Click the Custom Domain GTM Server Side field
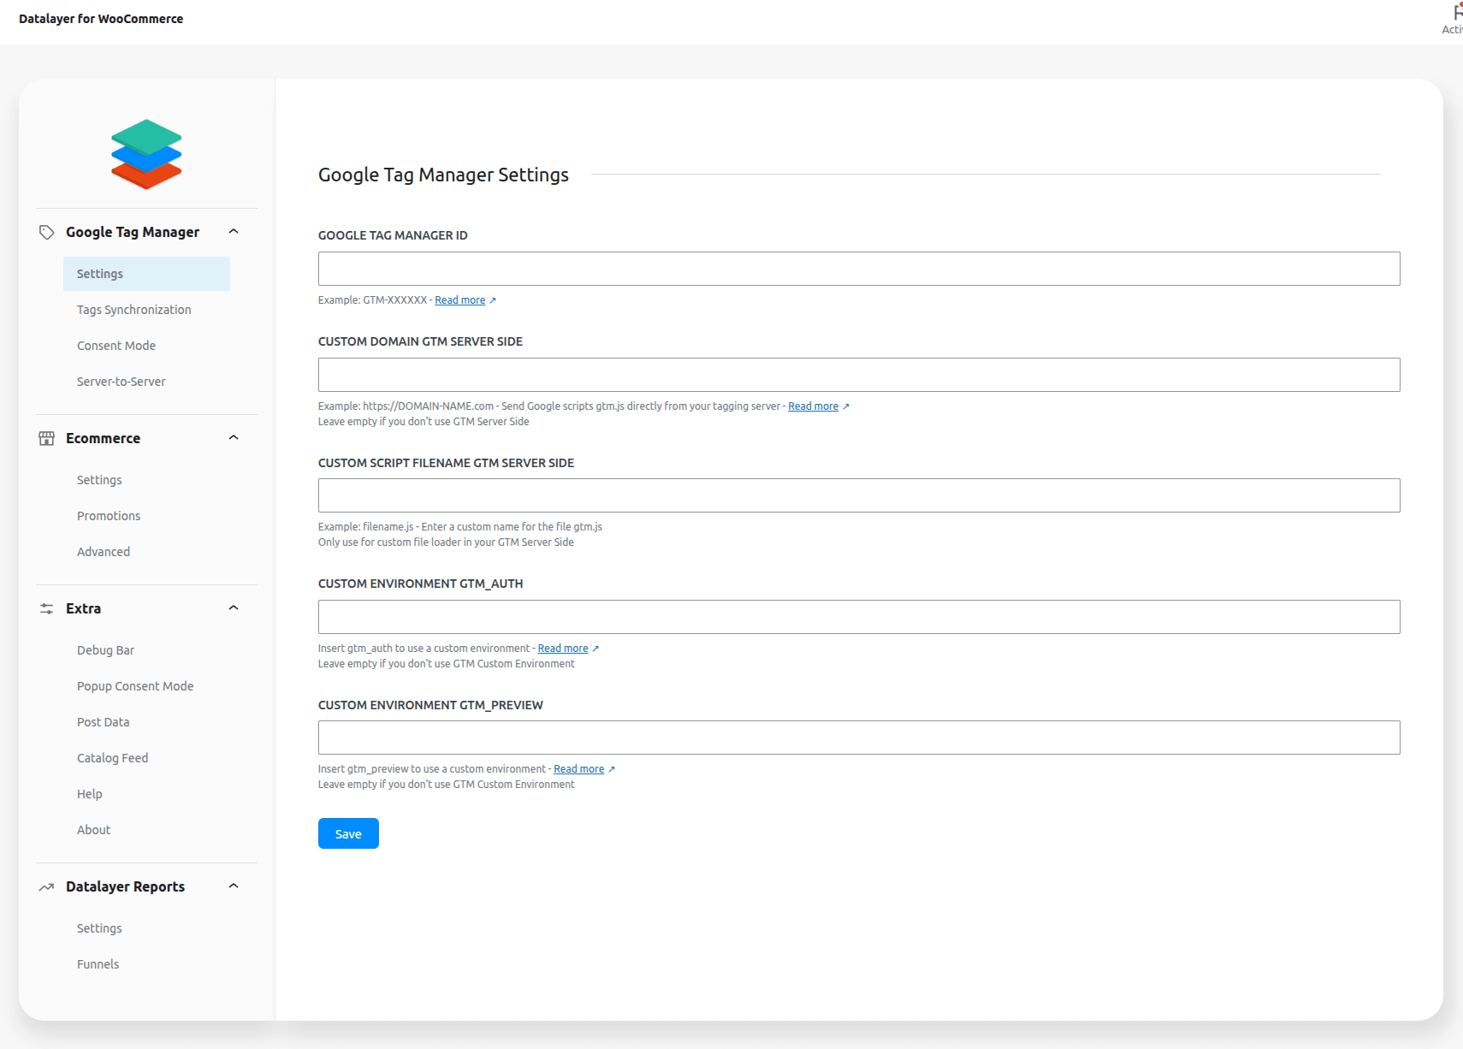1463x1049 pixels. (x=859, y=375)
